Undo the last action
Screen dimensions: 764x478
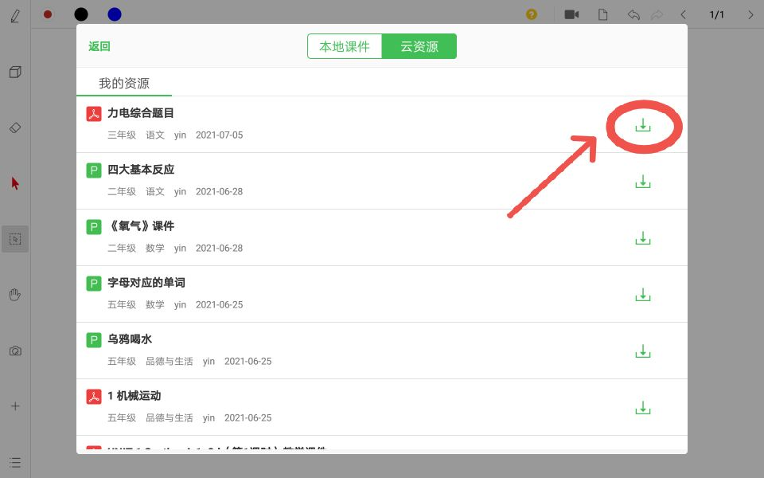[633, 14]
